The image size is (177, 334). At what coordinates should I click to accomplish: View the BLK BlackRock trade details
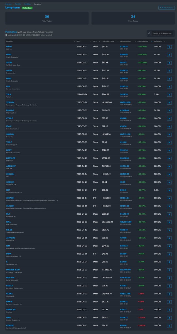point(169,215)
